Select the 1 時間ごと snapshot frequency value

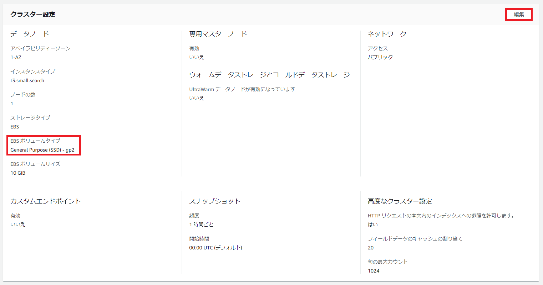click(201, 225)
